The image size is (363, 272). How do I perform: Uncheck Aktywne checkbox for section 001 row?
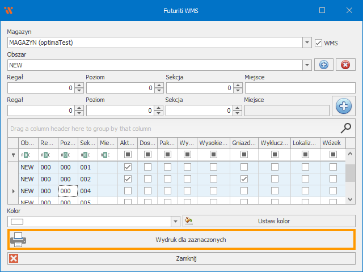click(128, 167)
